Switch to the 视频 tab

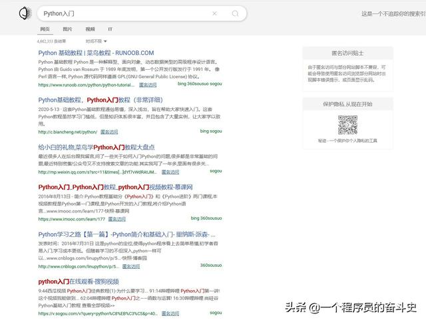click(x=91, y=29)
